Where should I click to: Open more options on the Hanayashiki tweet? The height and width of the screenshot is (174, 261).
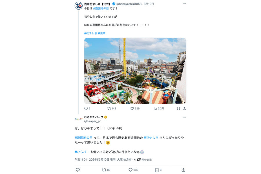click(x=184, y=4)
